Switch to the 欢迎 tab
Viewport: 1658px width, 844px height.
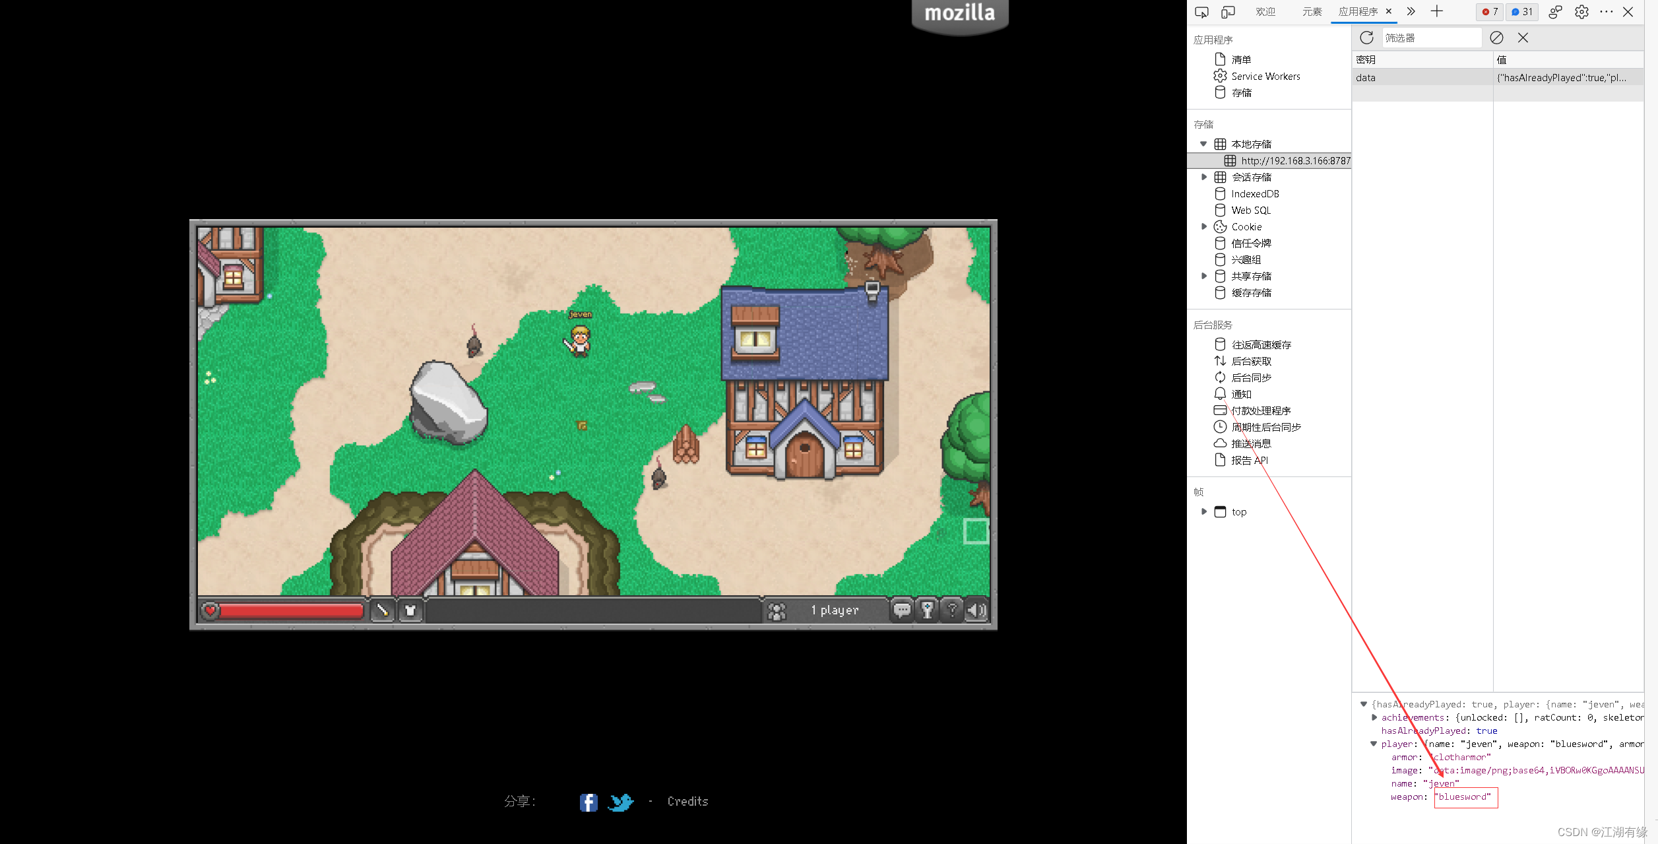(1265, 12)
